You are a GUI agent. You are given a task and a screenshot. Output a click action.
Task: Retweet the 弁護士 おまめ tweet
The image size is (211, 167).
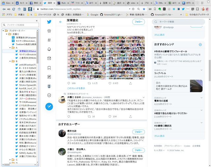(89, 116)
